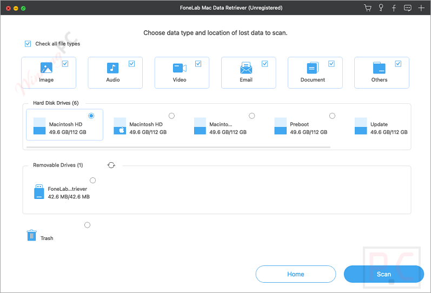Open the shopping cart purchase icon

[368, 8]
